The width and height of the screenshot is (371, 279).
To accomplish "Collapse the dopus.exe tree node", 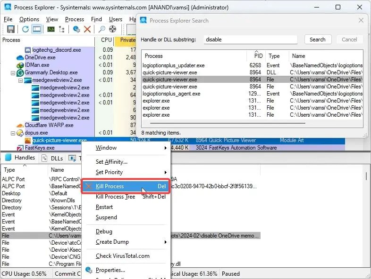I will click(13, 133).
